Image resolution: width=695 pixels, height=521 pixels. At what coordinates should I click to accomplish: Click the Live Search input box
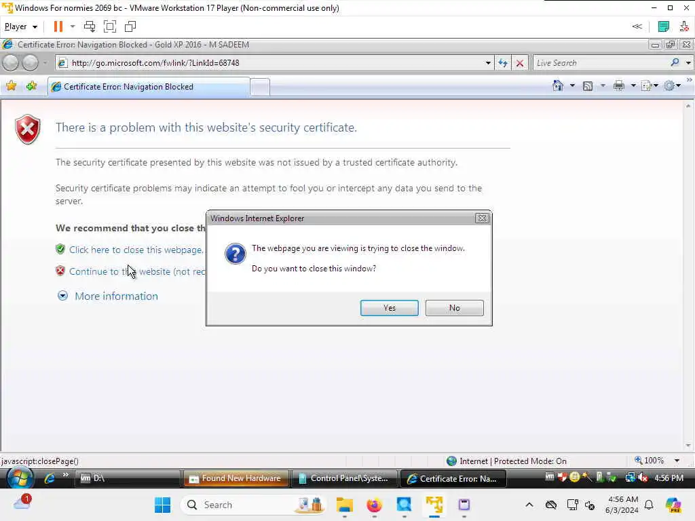601,63
